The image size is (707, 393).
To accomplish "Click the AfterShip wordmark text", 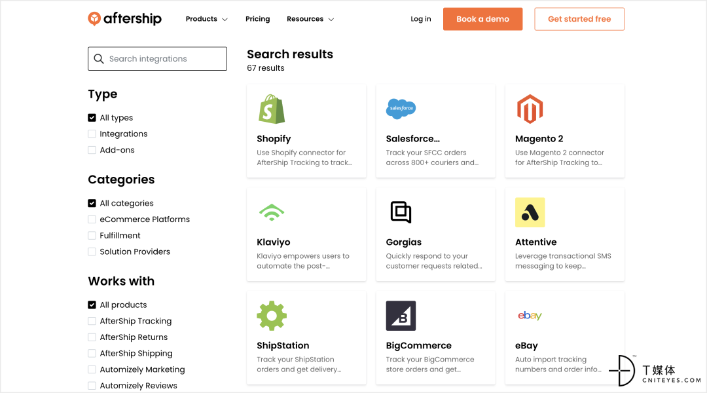I will click(132, 18).
